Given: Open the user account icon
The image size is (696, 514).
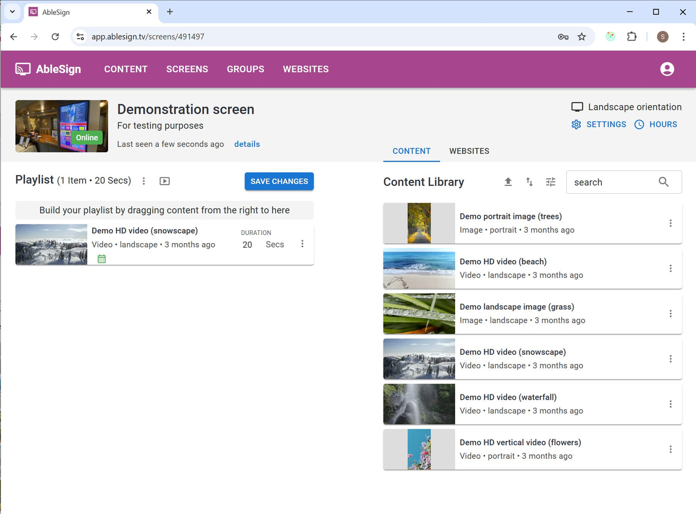Looking at the screenshot, I should pos(667,69).
